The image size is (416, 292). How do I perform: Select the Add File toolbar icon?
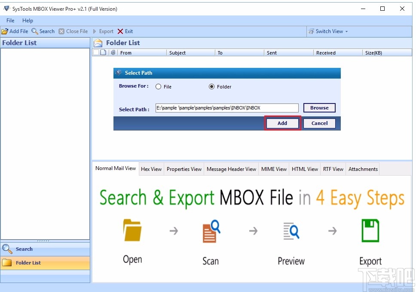[15, 31]
